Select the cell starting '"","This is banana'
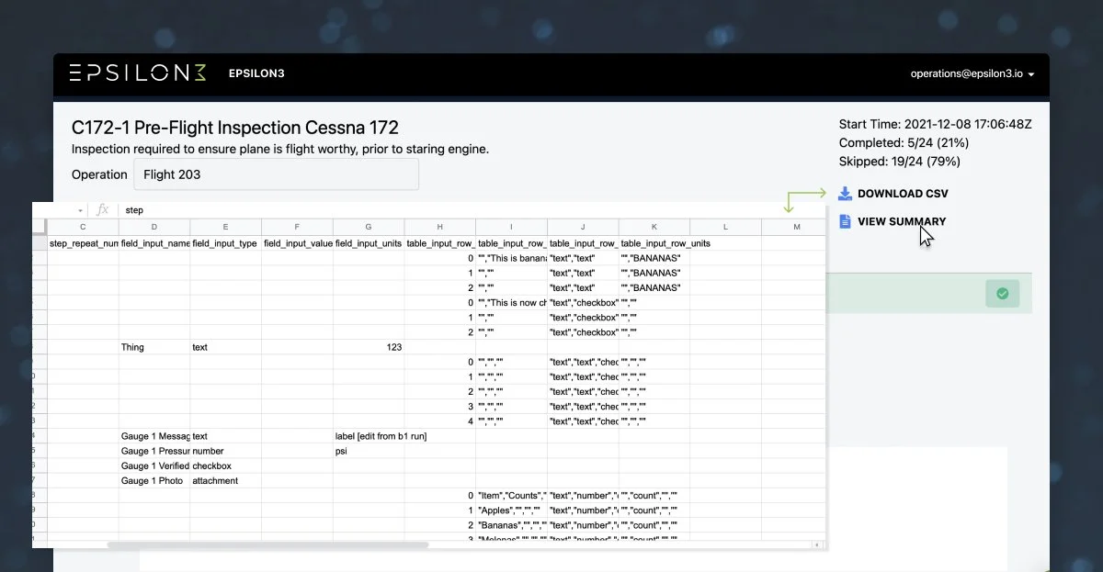Viewport: 1103px width, 572px height. [x=512, y=258]
